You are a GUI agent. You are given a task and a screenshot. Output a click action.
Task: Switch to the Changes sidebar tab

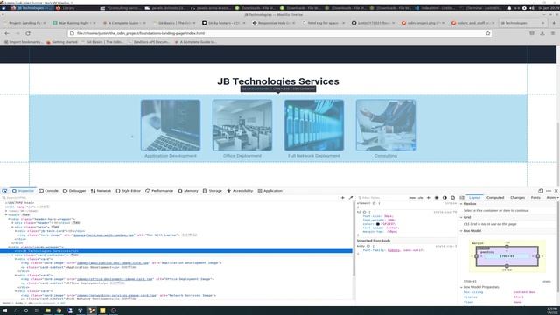517,198
